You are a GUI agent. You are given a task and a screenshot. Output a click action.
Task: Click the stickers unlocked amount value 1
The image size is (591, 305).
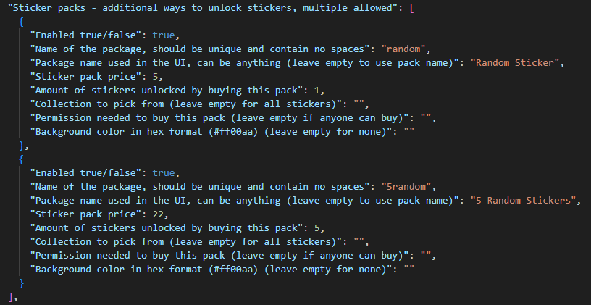point(317,91)
